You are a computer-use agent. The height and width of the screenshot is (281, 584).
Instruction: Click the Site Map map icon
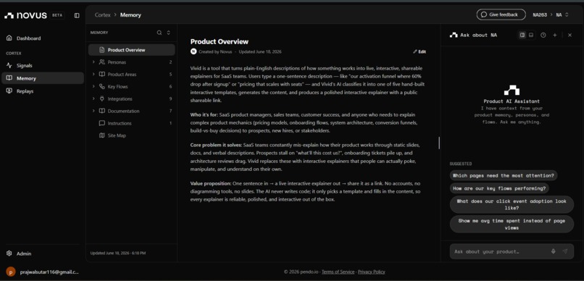101,135
